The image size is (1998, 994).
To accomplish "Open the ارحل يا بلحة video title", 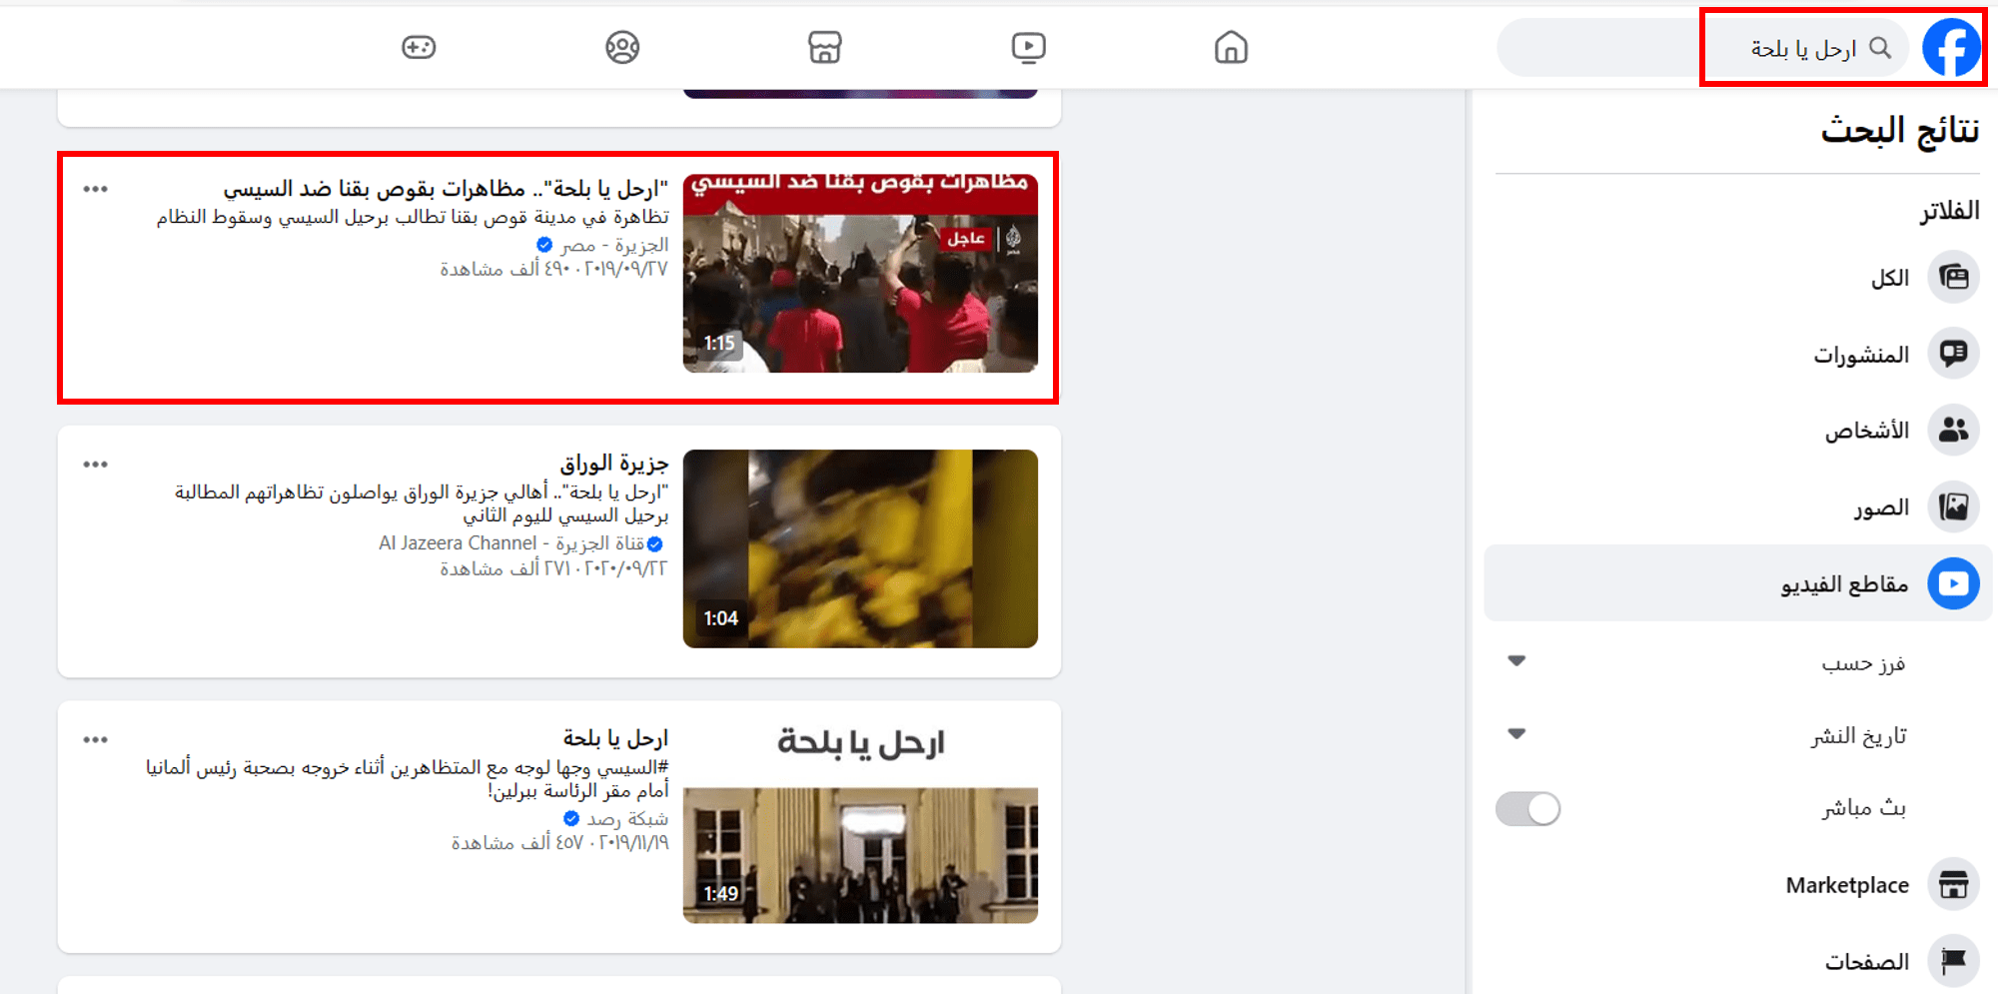I will (x=615, y=738).
